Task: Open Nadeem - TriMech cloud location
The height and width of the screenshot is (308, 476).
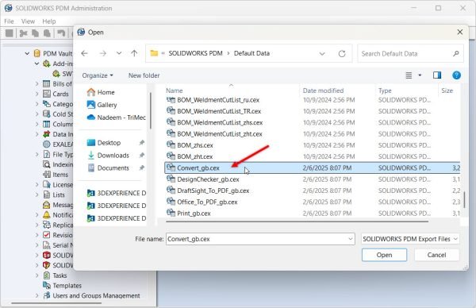Action: click(x=117, y=117)
